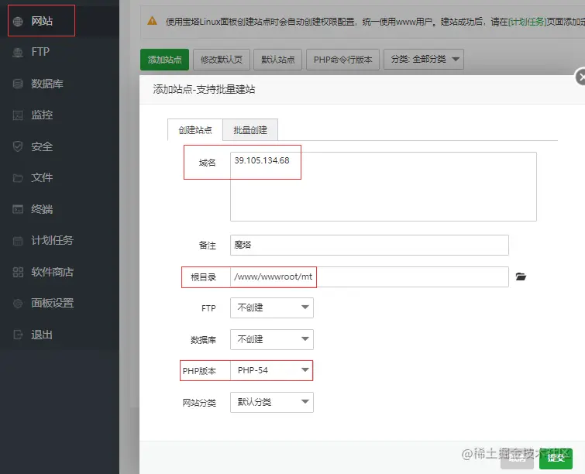The width and height of the screenshot is (585, 474).
Task: Click the green 添加站点 button
Action: point(164,60)
